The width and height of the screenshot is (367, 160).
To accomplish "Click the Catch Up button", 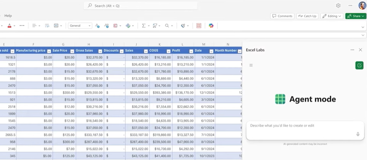I will pyautogui.click(x=307, y=16).
